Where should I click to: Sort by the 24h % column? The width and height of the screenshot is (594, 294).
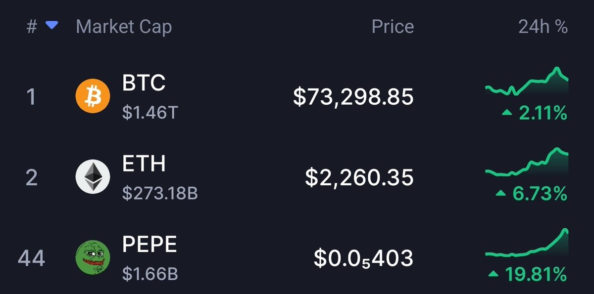point(543,27)
